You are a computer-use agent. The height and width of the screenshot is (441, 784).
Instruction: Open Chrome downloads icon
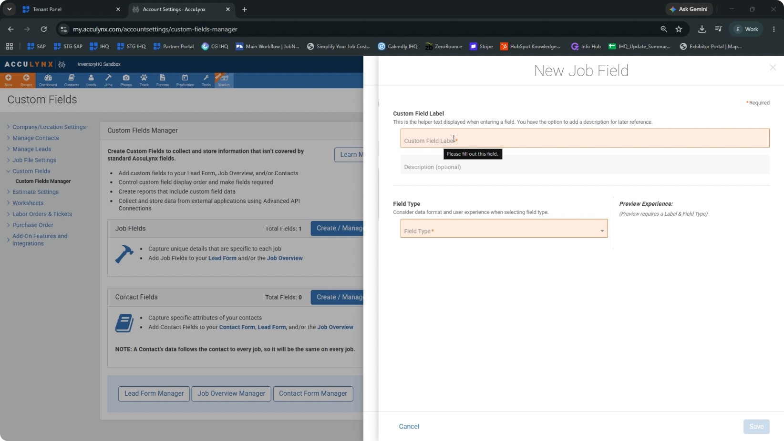tap(702, 29)
